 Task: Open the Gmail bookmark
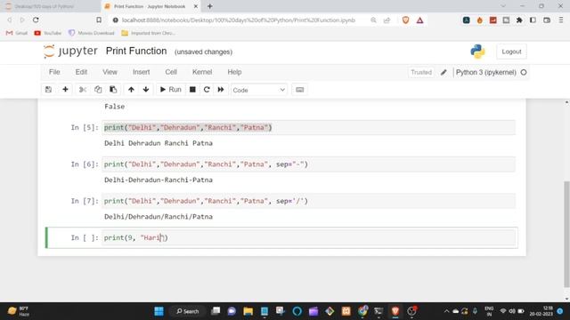coord(17,33)
